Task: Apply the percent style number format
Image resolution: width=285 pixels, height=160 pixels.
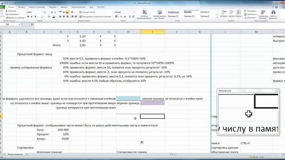Action: point(121,17)
